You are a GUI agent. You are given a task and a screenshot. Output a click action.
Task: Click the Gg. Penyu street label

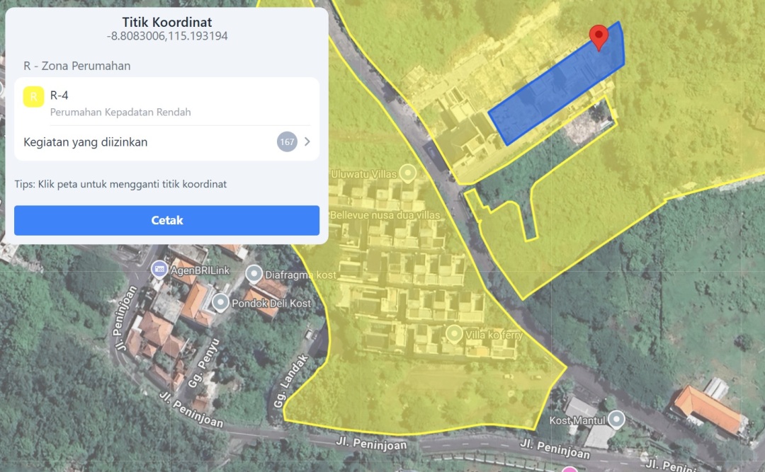204,363
